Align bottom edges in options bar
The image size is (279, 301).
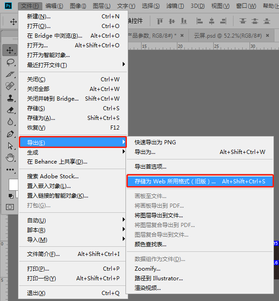(184, 21)
